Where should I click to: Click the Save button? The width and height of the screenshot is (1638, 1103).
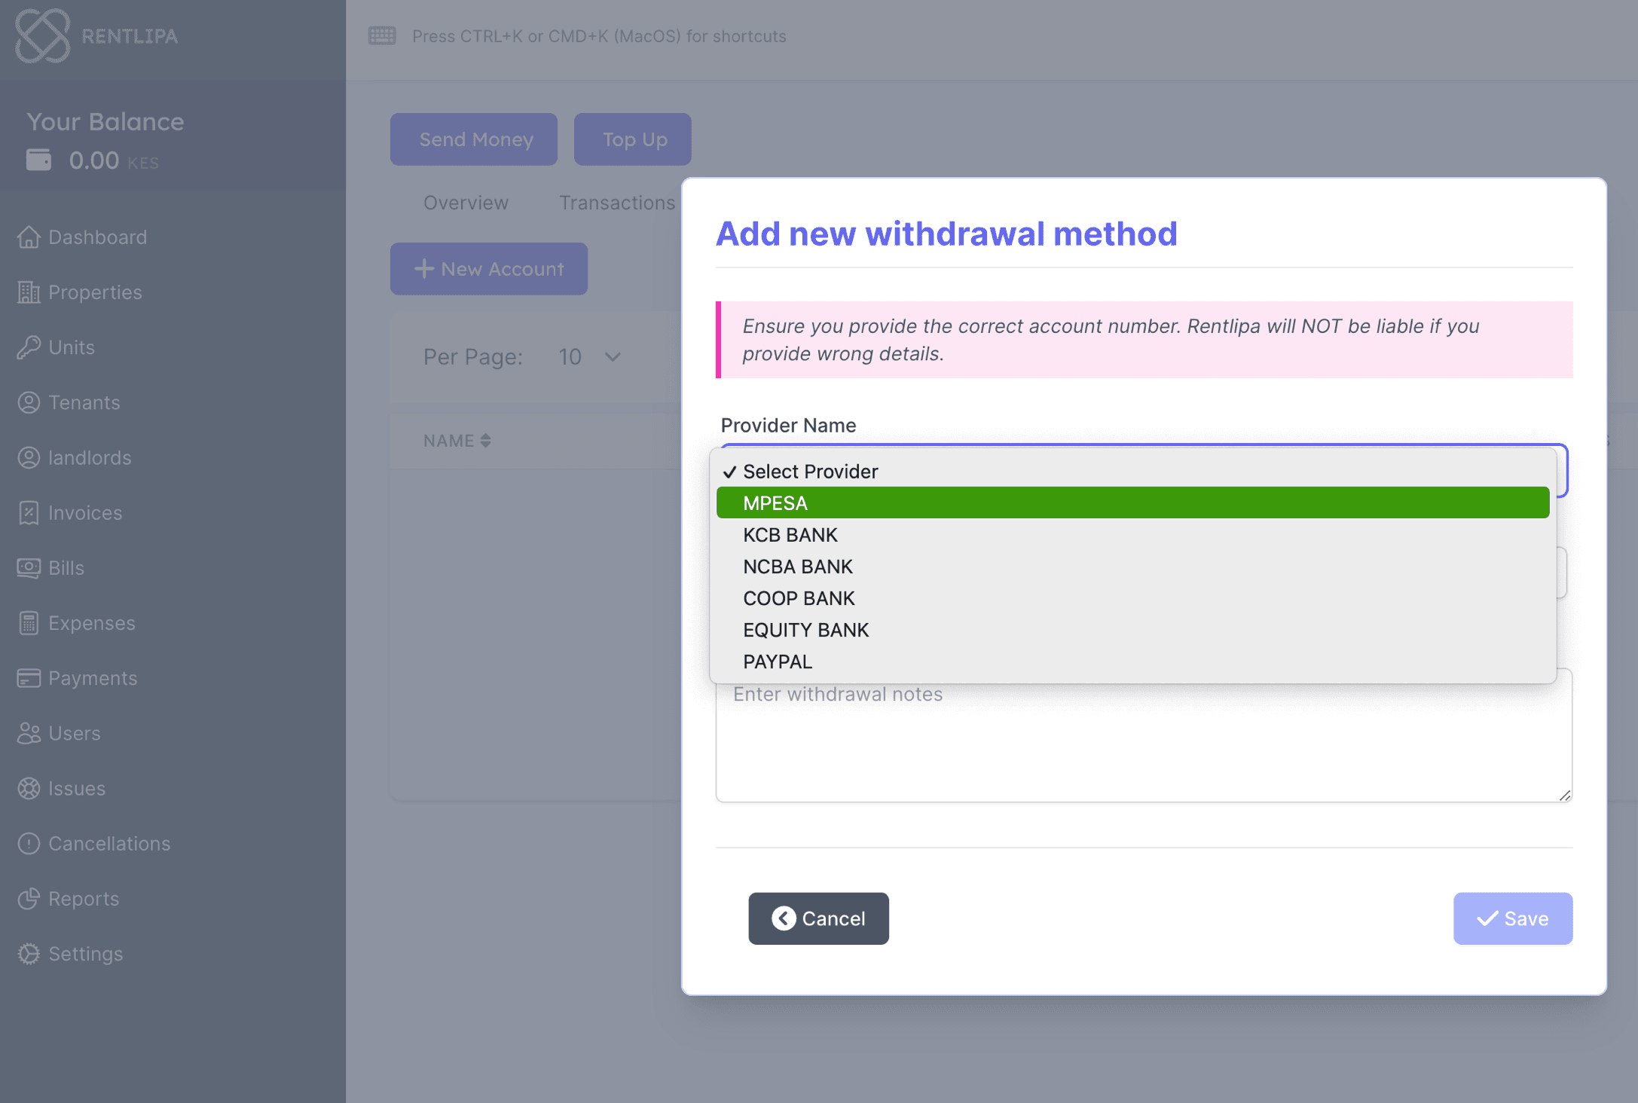tap(1512, 918)
